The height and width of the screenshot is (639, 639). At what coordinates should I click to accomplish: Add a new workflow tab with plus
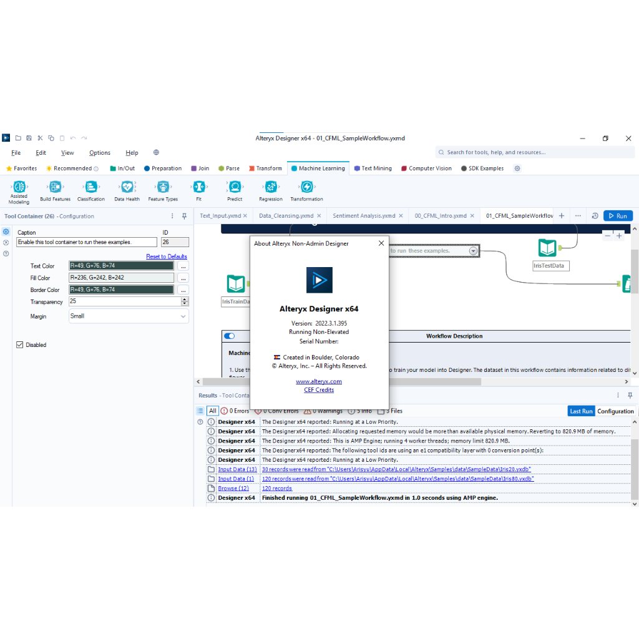562,215
